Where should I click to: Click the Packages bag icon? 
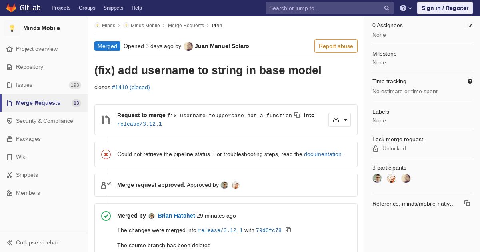(x=10, y=139)
